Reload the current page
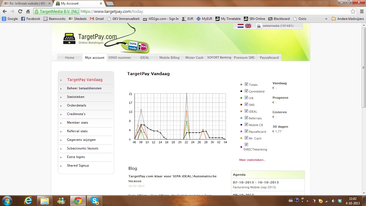Screen dimensions: 366x206 click(x=20, y=12)
